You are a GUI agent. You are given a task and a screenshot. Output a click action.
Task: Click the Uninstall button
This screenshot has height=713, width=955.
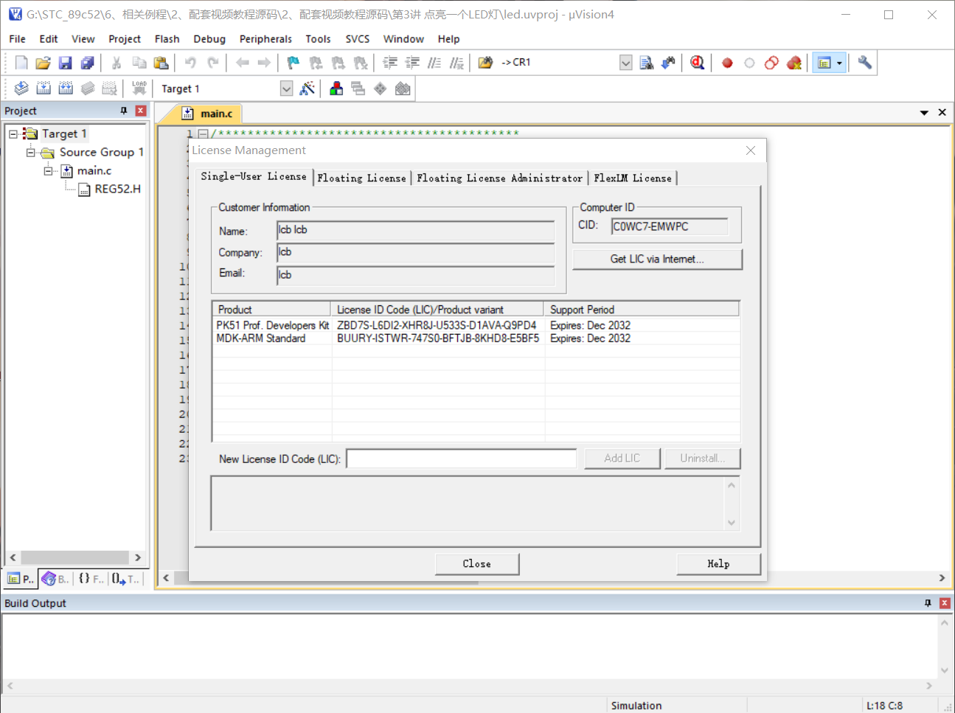point(702,459)
